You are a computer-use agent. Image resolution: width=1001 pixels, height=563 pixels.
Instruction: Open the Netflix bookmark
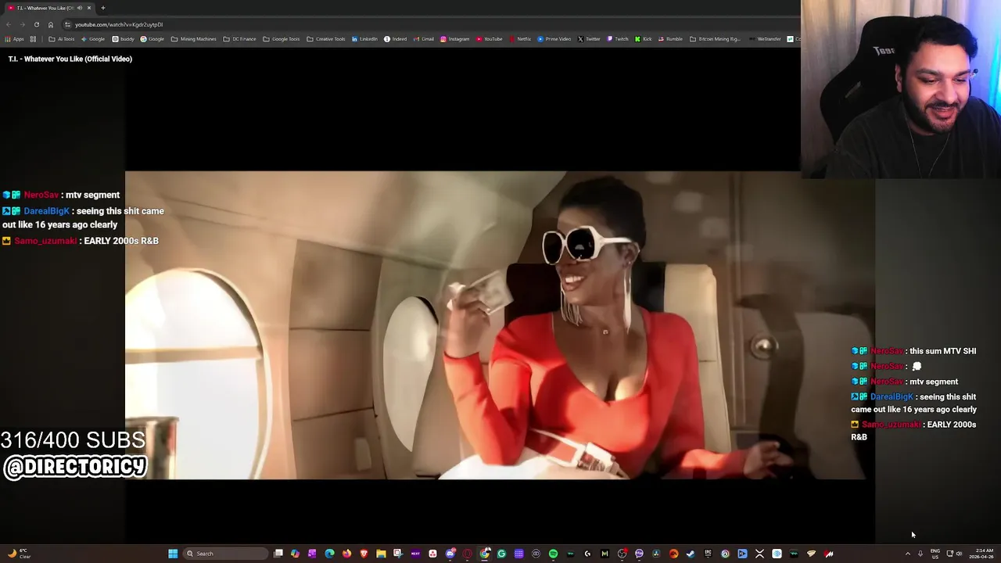(520, 39)
